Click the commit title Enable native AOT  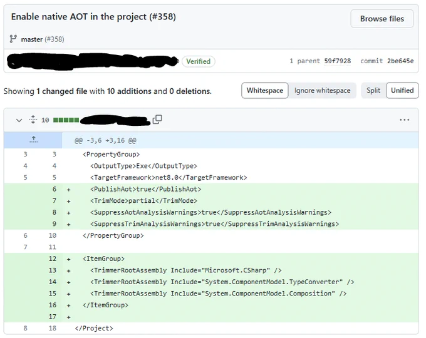[93, 17]
